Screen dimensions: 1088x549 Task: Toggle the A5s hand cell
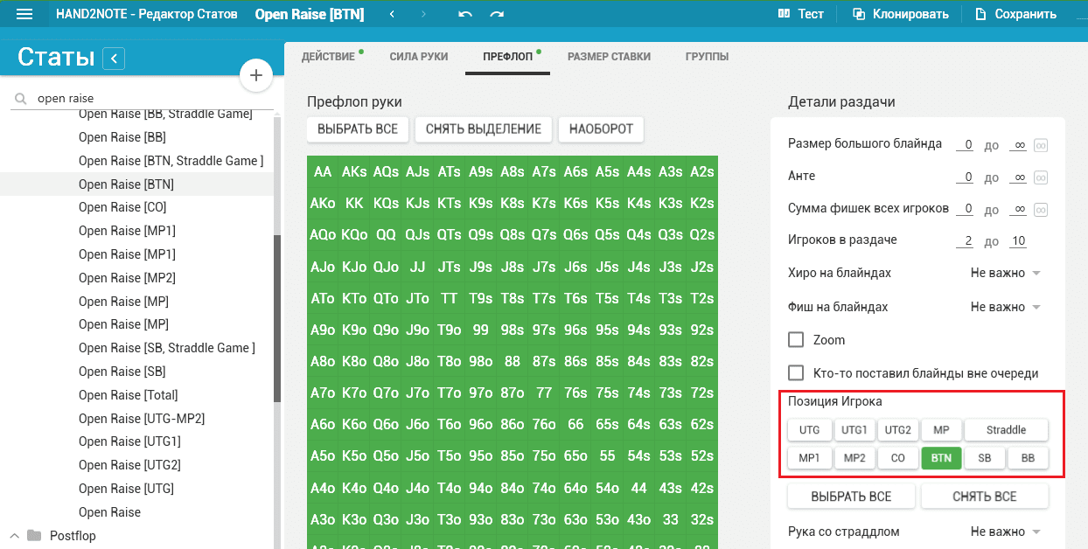point(607,171)
